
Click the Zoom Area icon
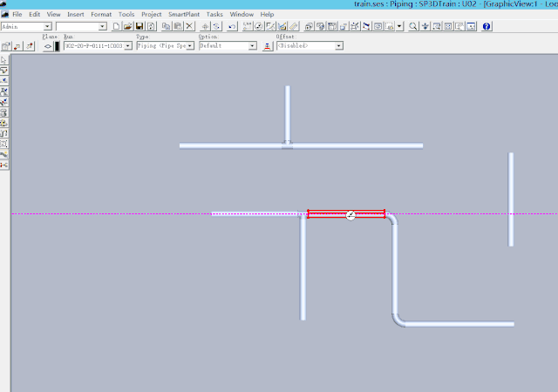(x=436, y=26)
